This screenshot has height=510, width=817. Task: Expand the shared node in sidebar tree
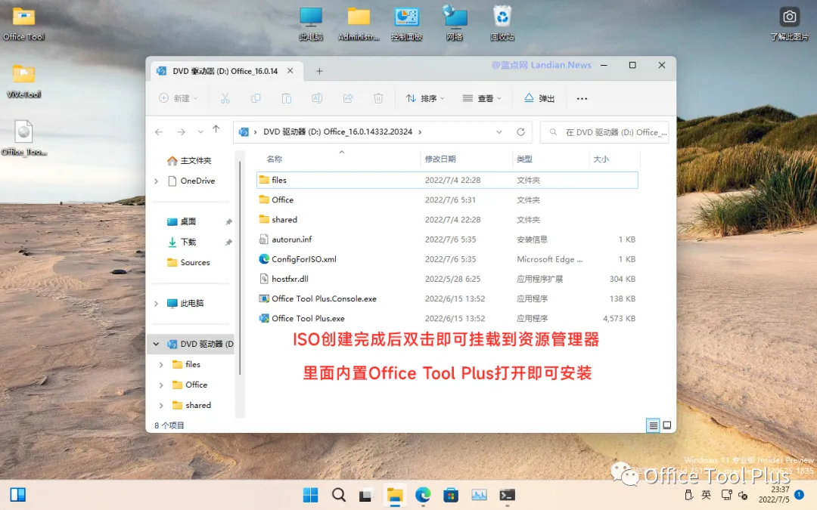[x=161, y=406]
